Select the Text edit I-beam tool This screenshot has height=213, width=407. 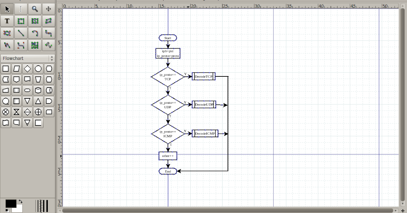pos(21,9)
